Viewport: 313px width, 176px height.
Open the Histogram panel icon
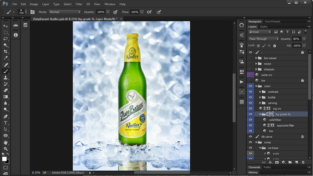[x=16, y=25]
